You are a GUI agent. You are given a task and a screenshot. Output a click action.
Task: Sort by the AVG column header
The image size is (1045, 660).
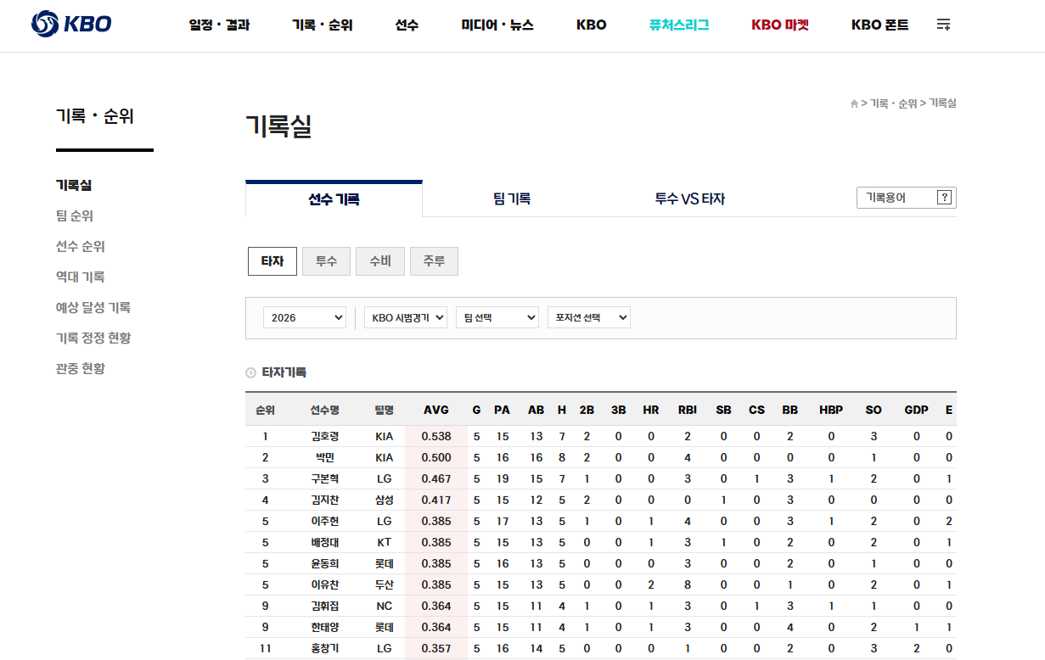(436, 410)
